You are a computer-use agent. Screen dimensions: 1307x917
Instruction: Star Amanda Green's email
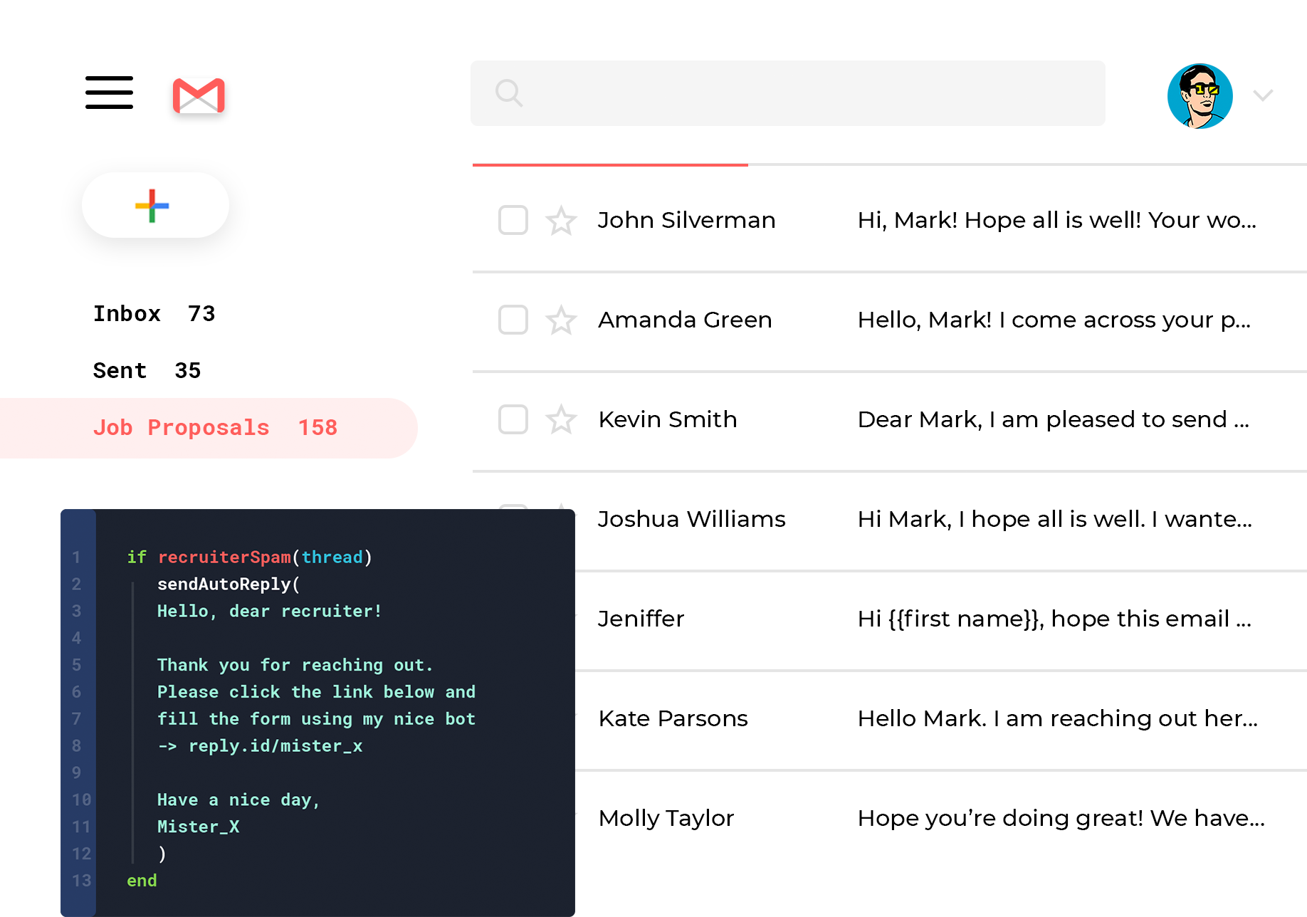click(562, 320)
